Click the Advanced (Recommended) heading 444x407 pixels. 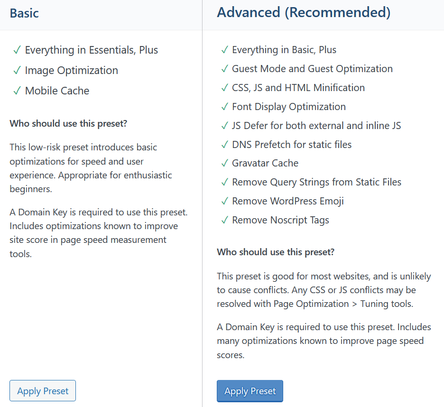pos(304,13)
